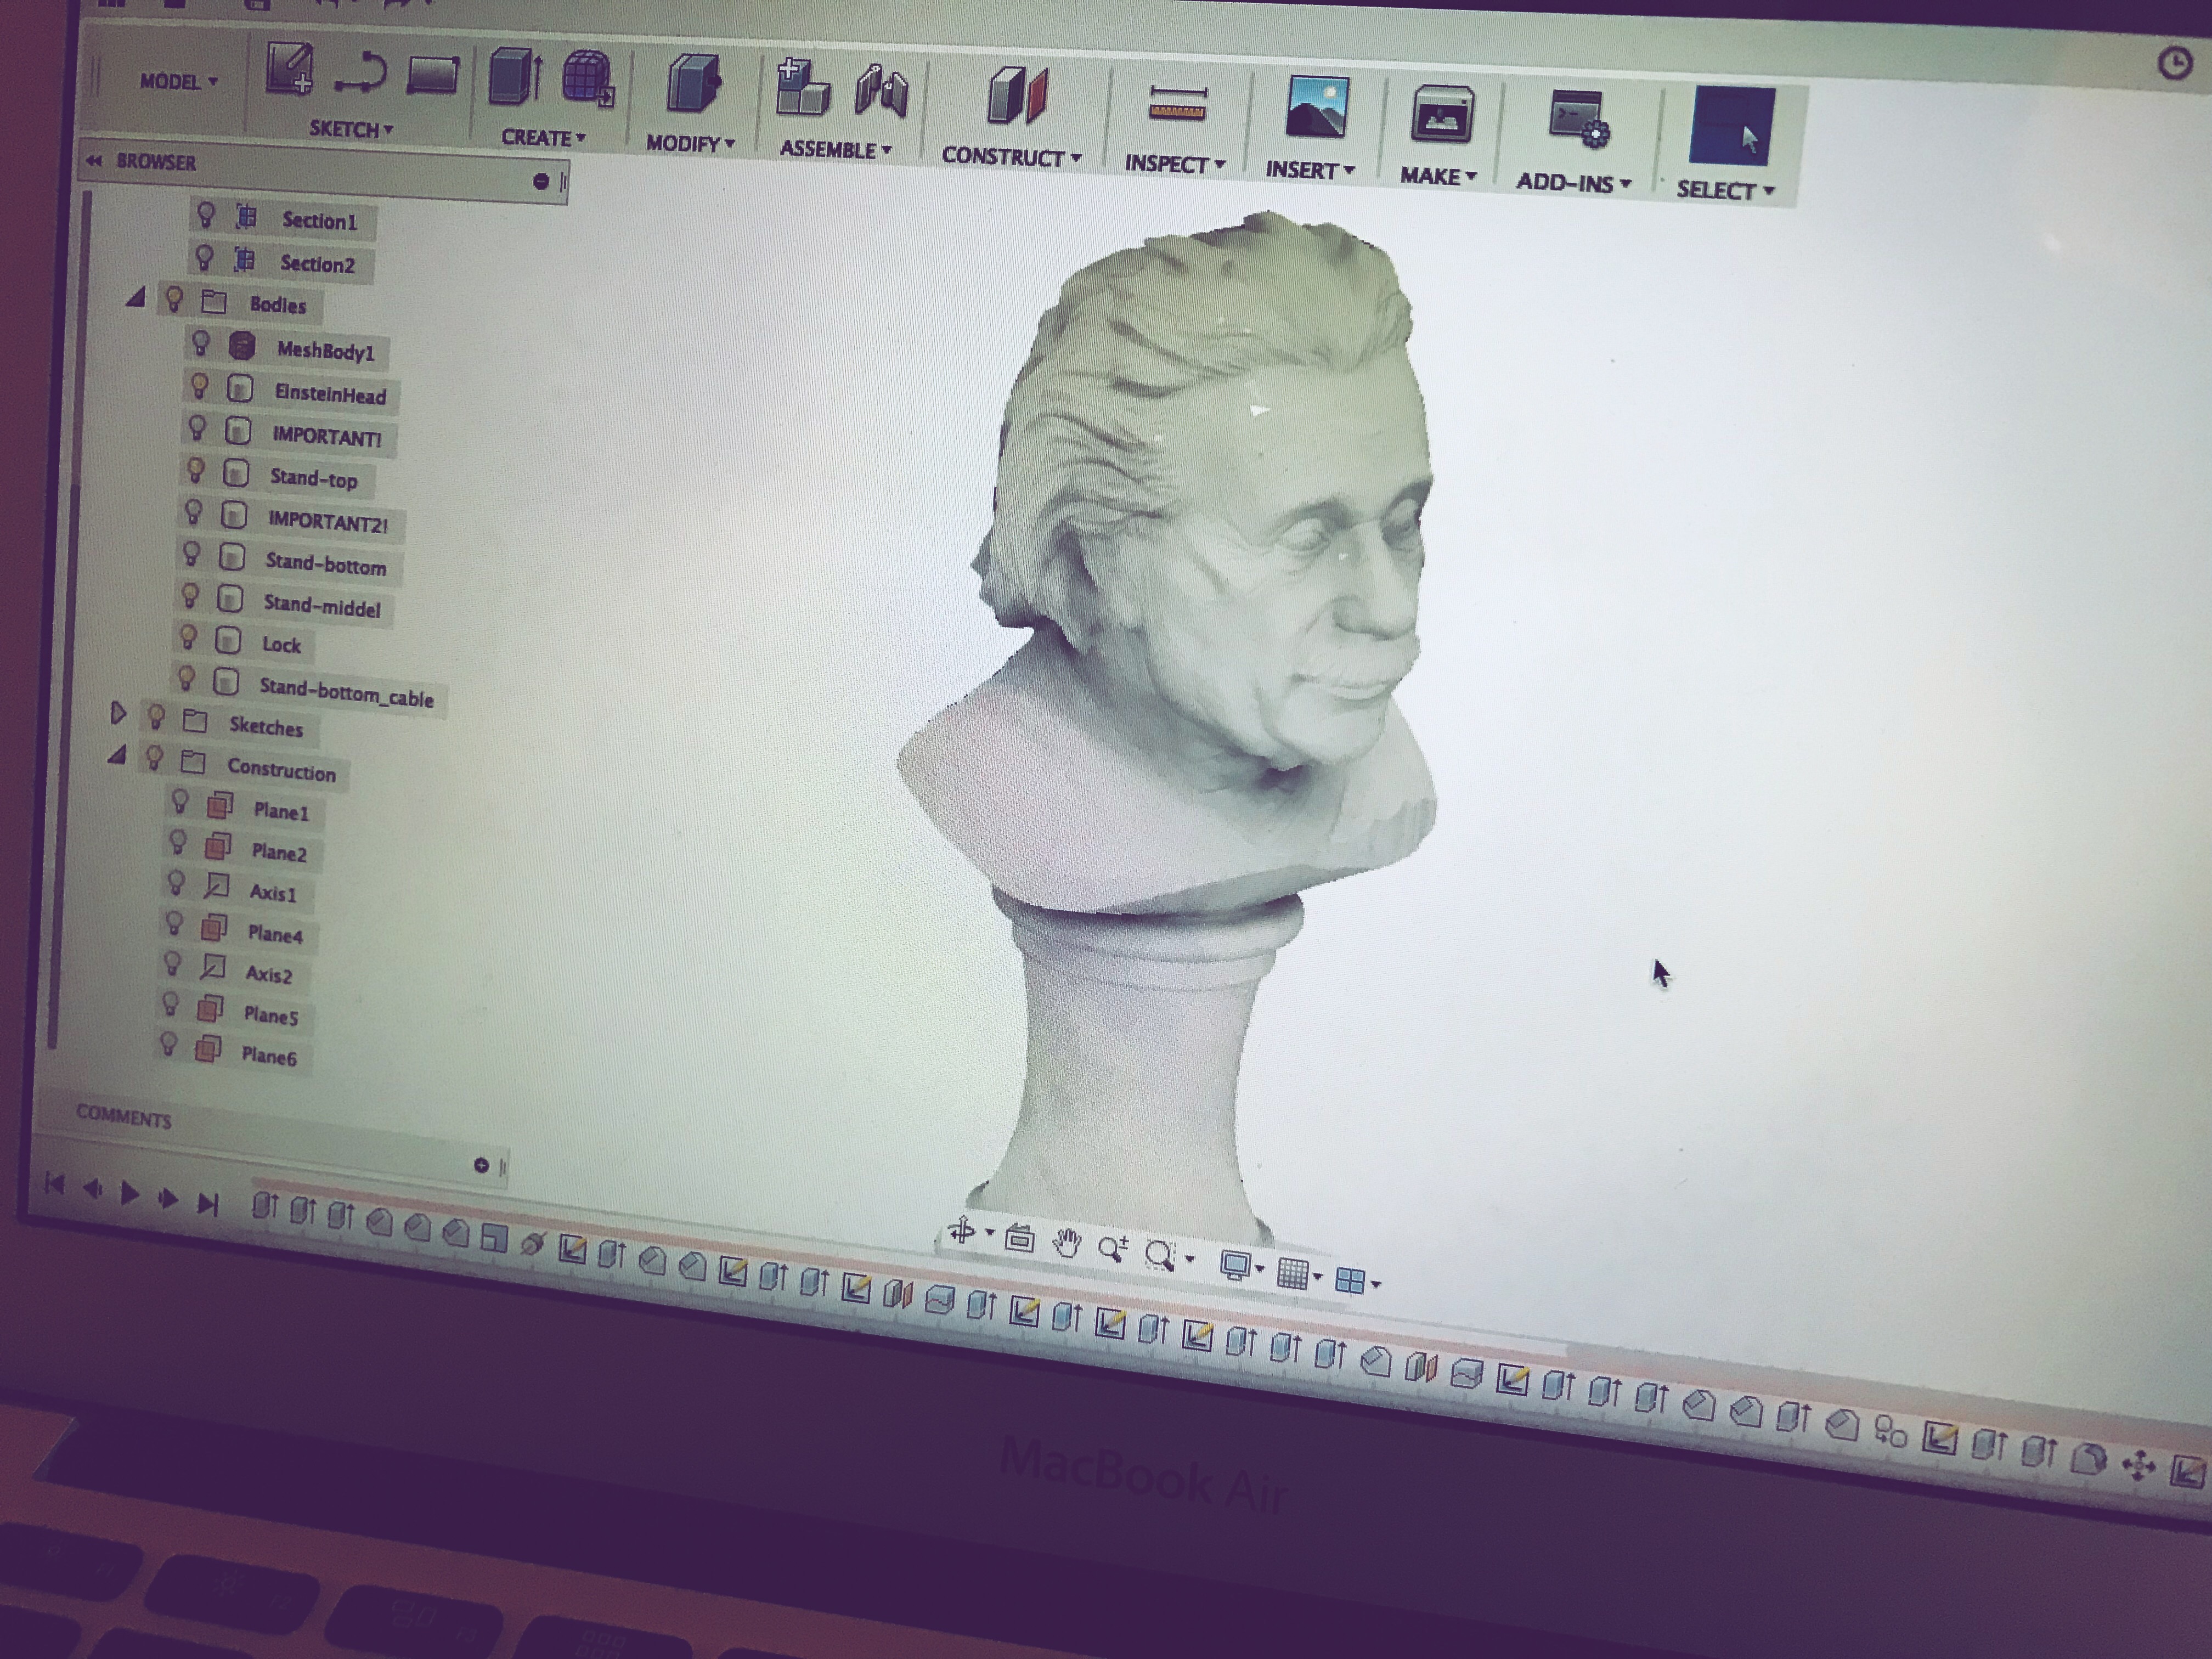Image resolution: width=2212 pixels, height=1659 pixels.
Task: Click the go-to-end timeline button
Action: [209, 1204]
